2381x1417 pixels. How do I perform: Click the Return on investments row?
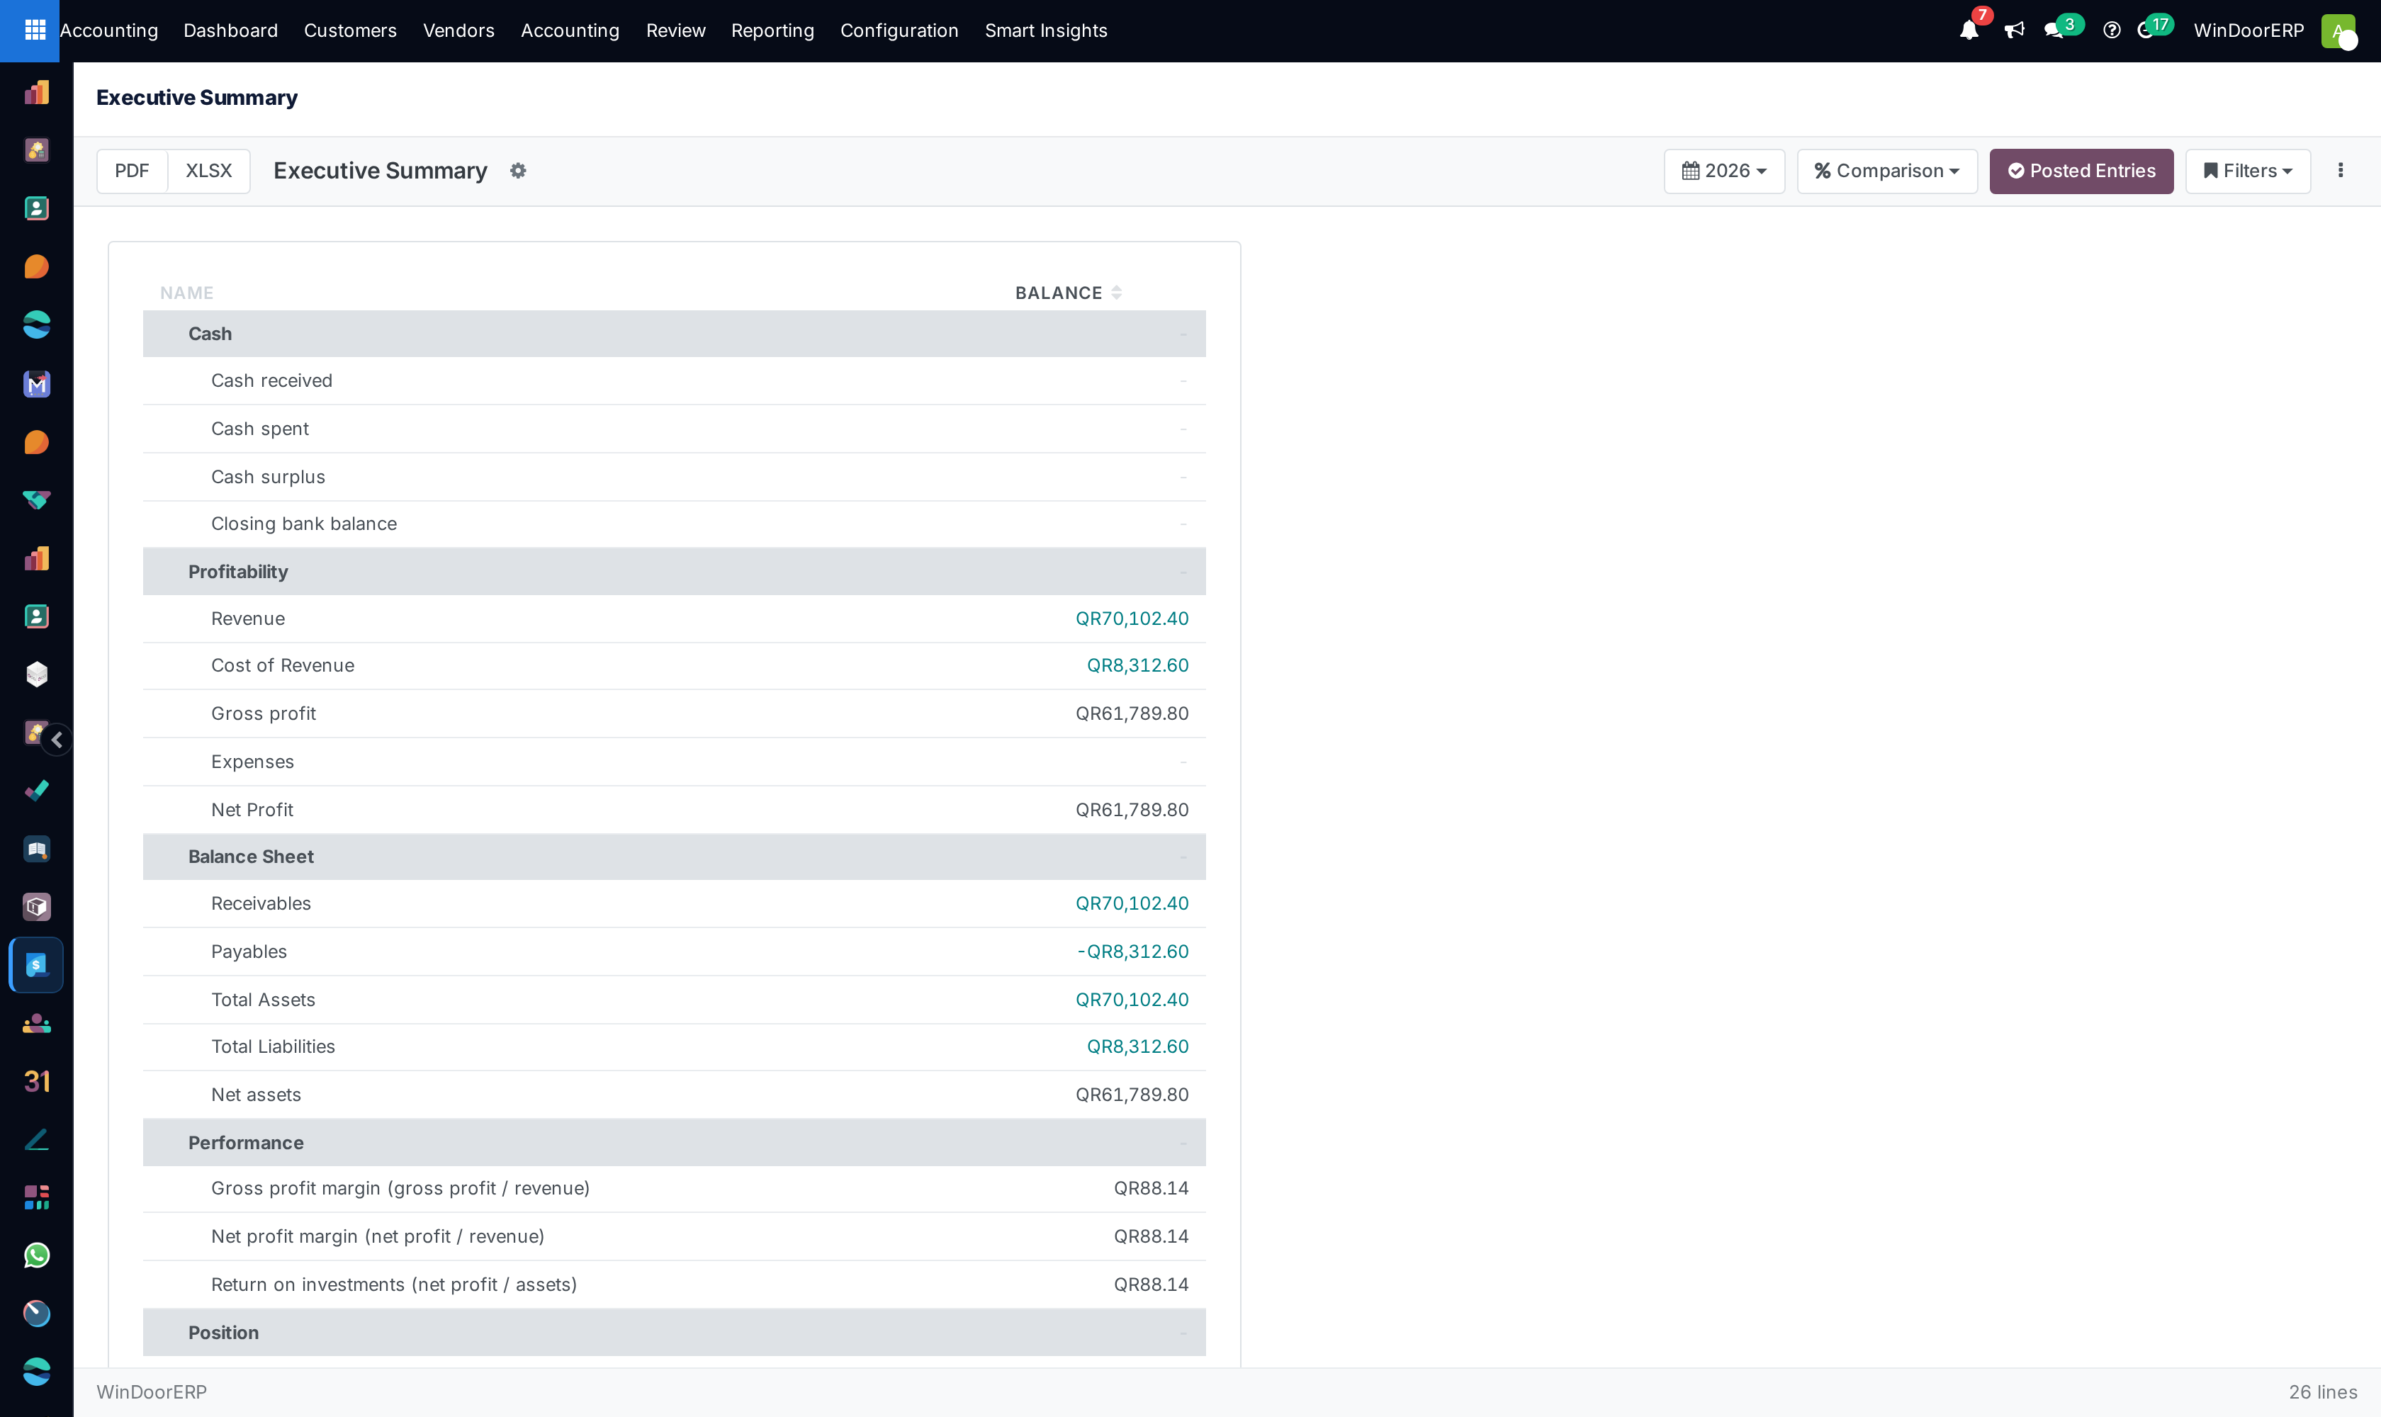675,1285
